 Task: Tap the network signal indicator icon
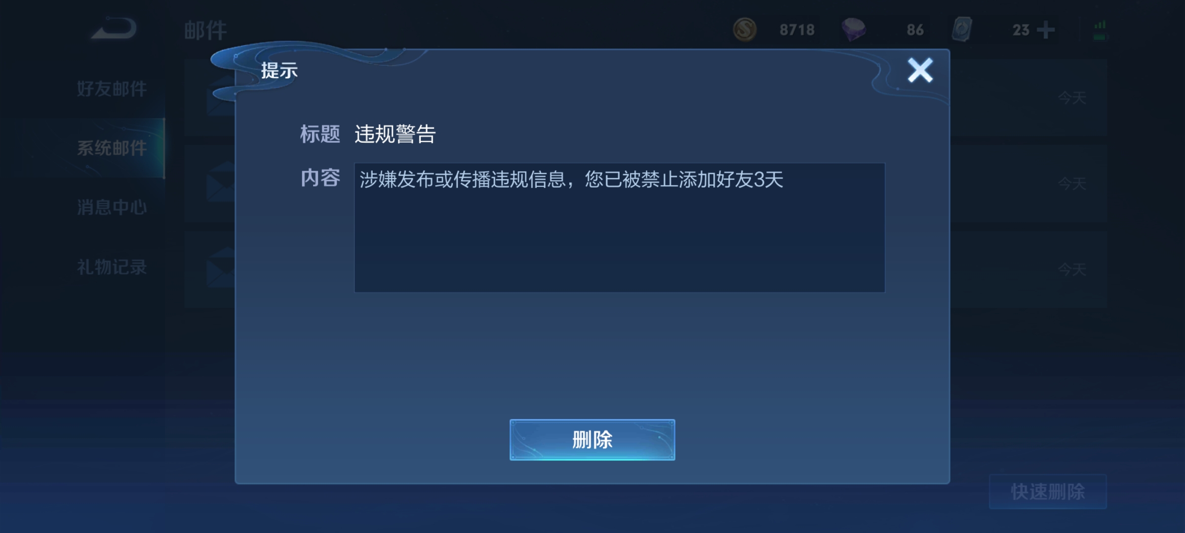click(1100, 30)
